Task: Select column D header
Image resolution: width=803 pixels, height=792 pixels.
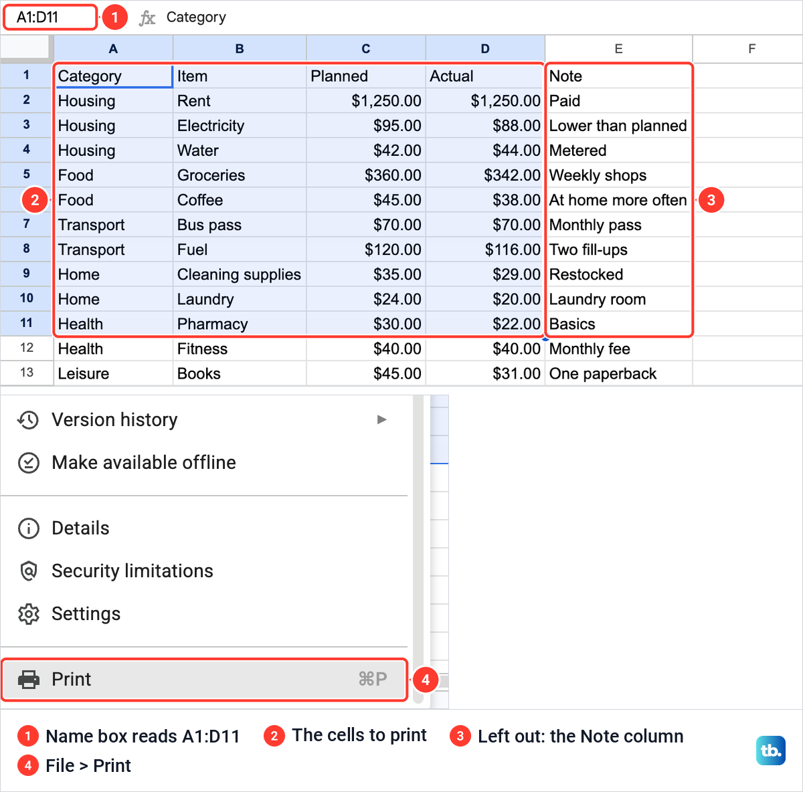Action: tap(485, 48)
